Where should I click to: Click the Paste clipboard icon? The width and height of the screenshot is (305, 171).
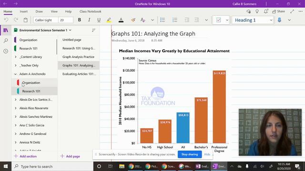coord(25,20)
